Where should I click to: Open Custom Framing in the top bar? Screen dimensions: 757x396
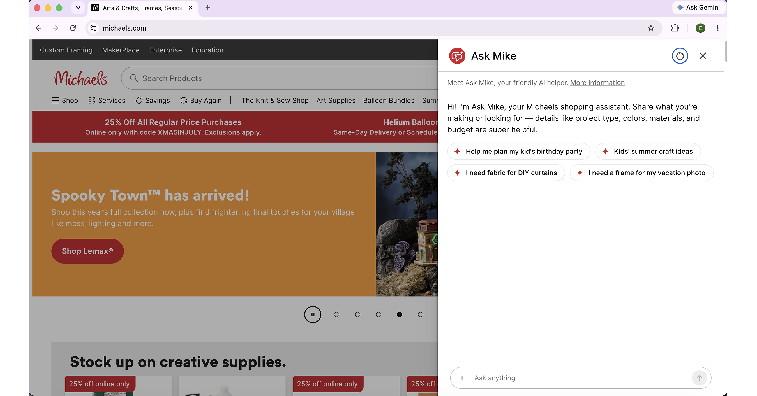[66, 50]
